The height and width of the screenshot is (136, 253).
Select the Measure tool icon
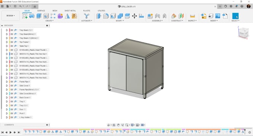tap(192, 16)
